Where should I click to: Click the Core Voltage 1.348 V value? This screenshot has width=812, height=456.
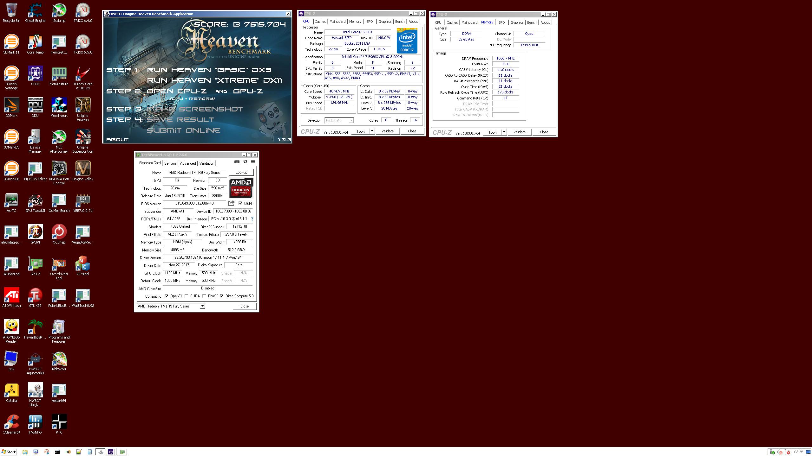tap(379, 49)
